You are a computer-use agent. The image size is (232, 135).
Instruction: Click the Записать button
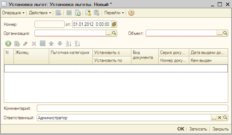(x=198, y=129)
